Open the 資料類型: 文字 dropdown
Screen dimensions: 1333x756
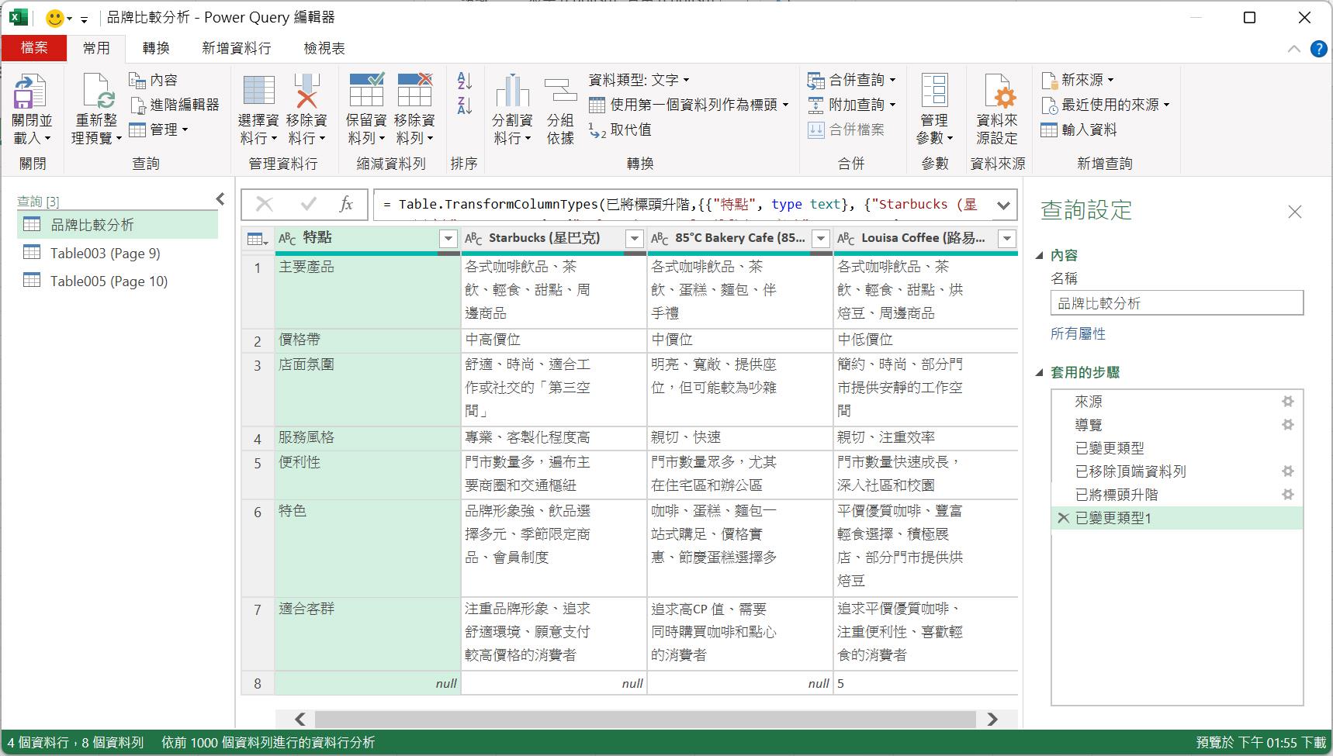pyautogui.click(x=639, y=80)
